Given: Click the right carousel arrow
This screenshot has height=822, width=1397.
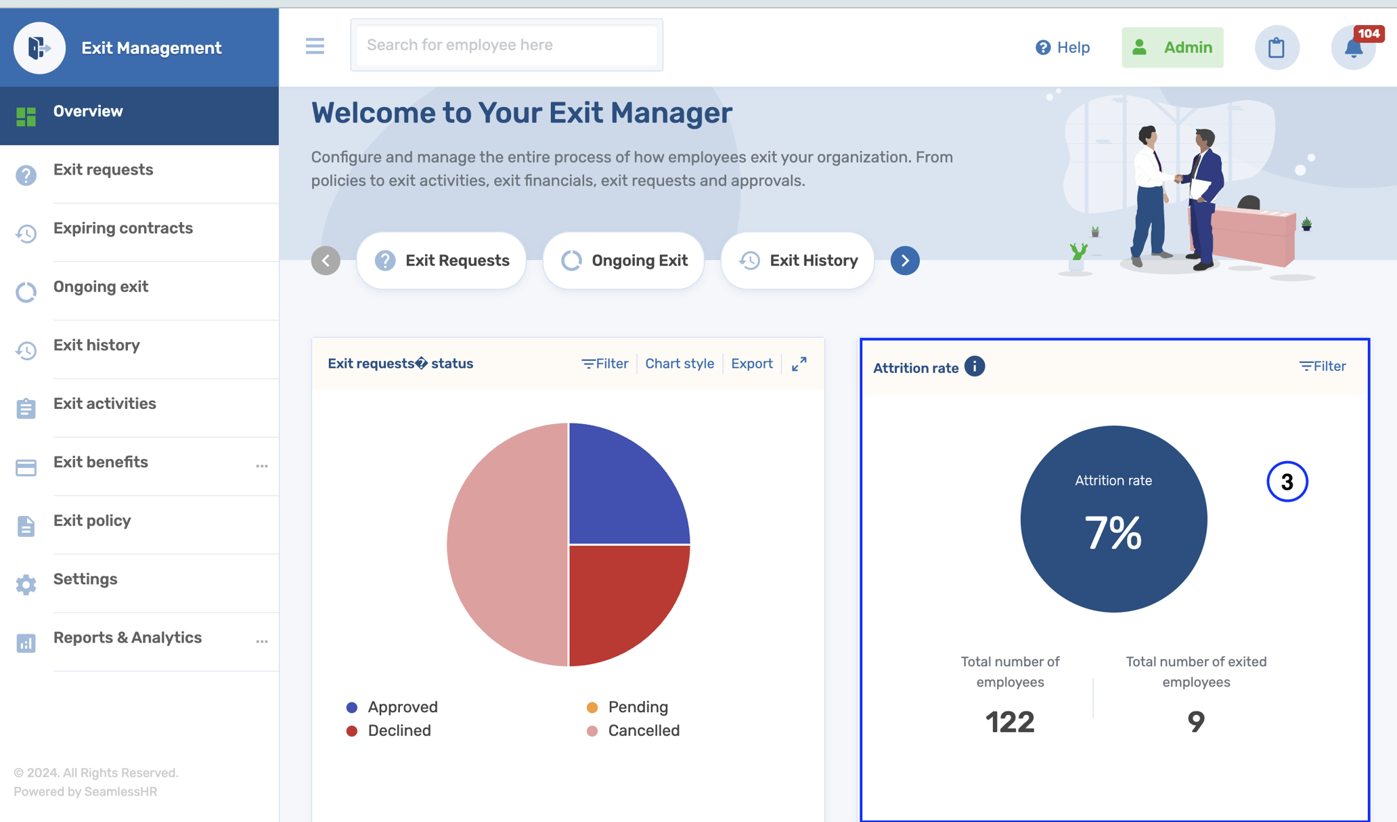Looking at the screenshot, I should click(905, 260).
